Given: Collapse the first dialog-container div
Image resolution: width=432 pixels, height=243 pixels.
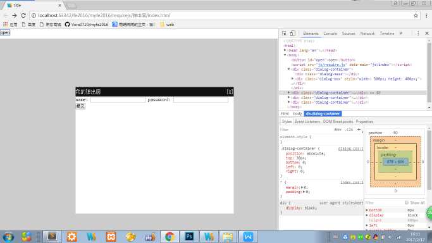Looking at the screenshot, I should point(288,69).
